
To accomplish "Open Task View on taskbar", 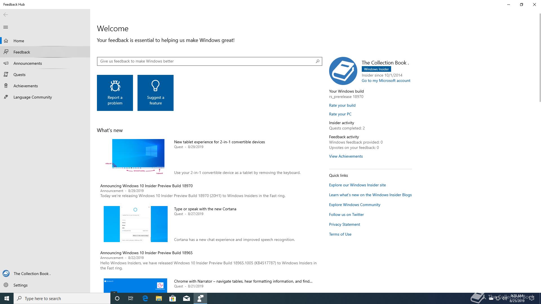I will tap(131, 298).
